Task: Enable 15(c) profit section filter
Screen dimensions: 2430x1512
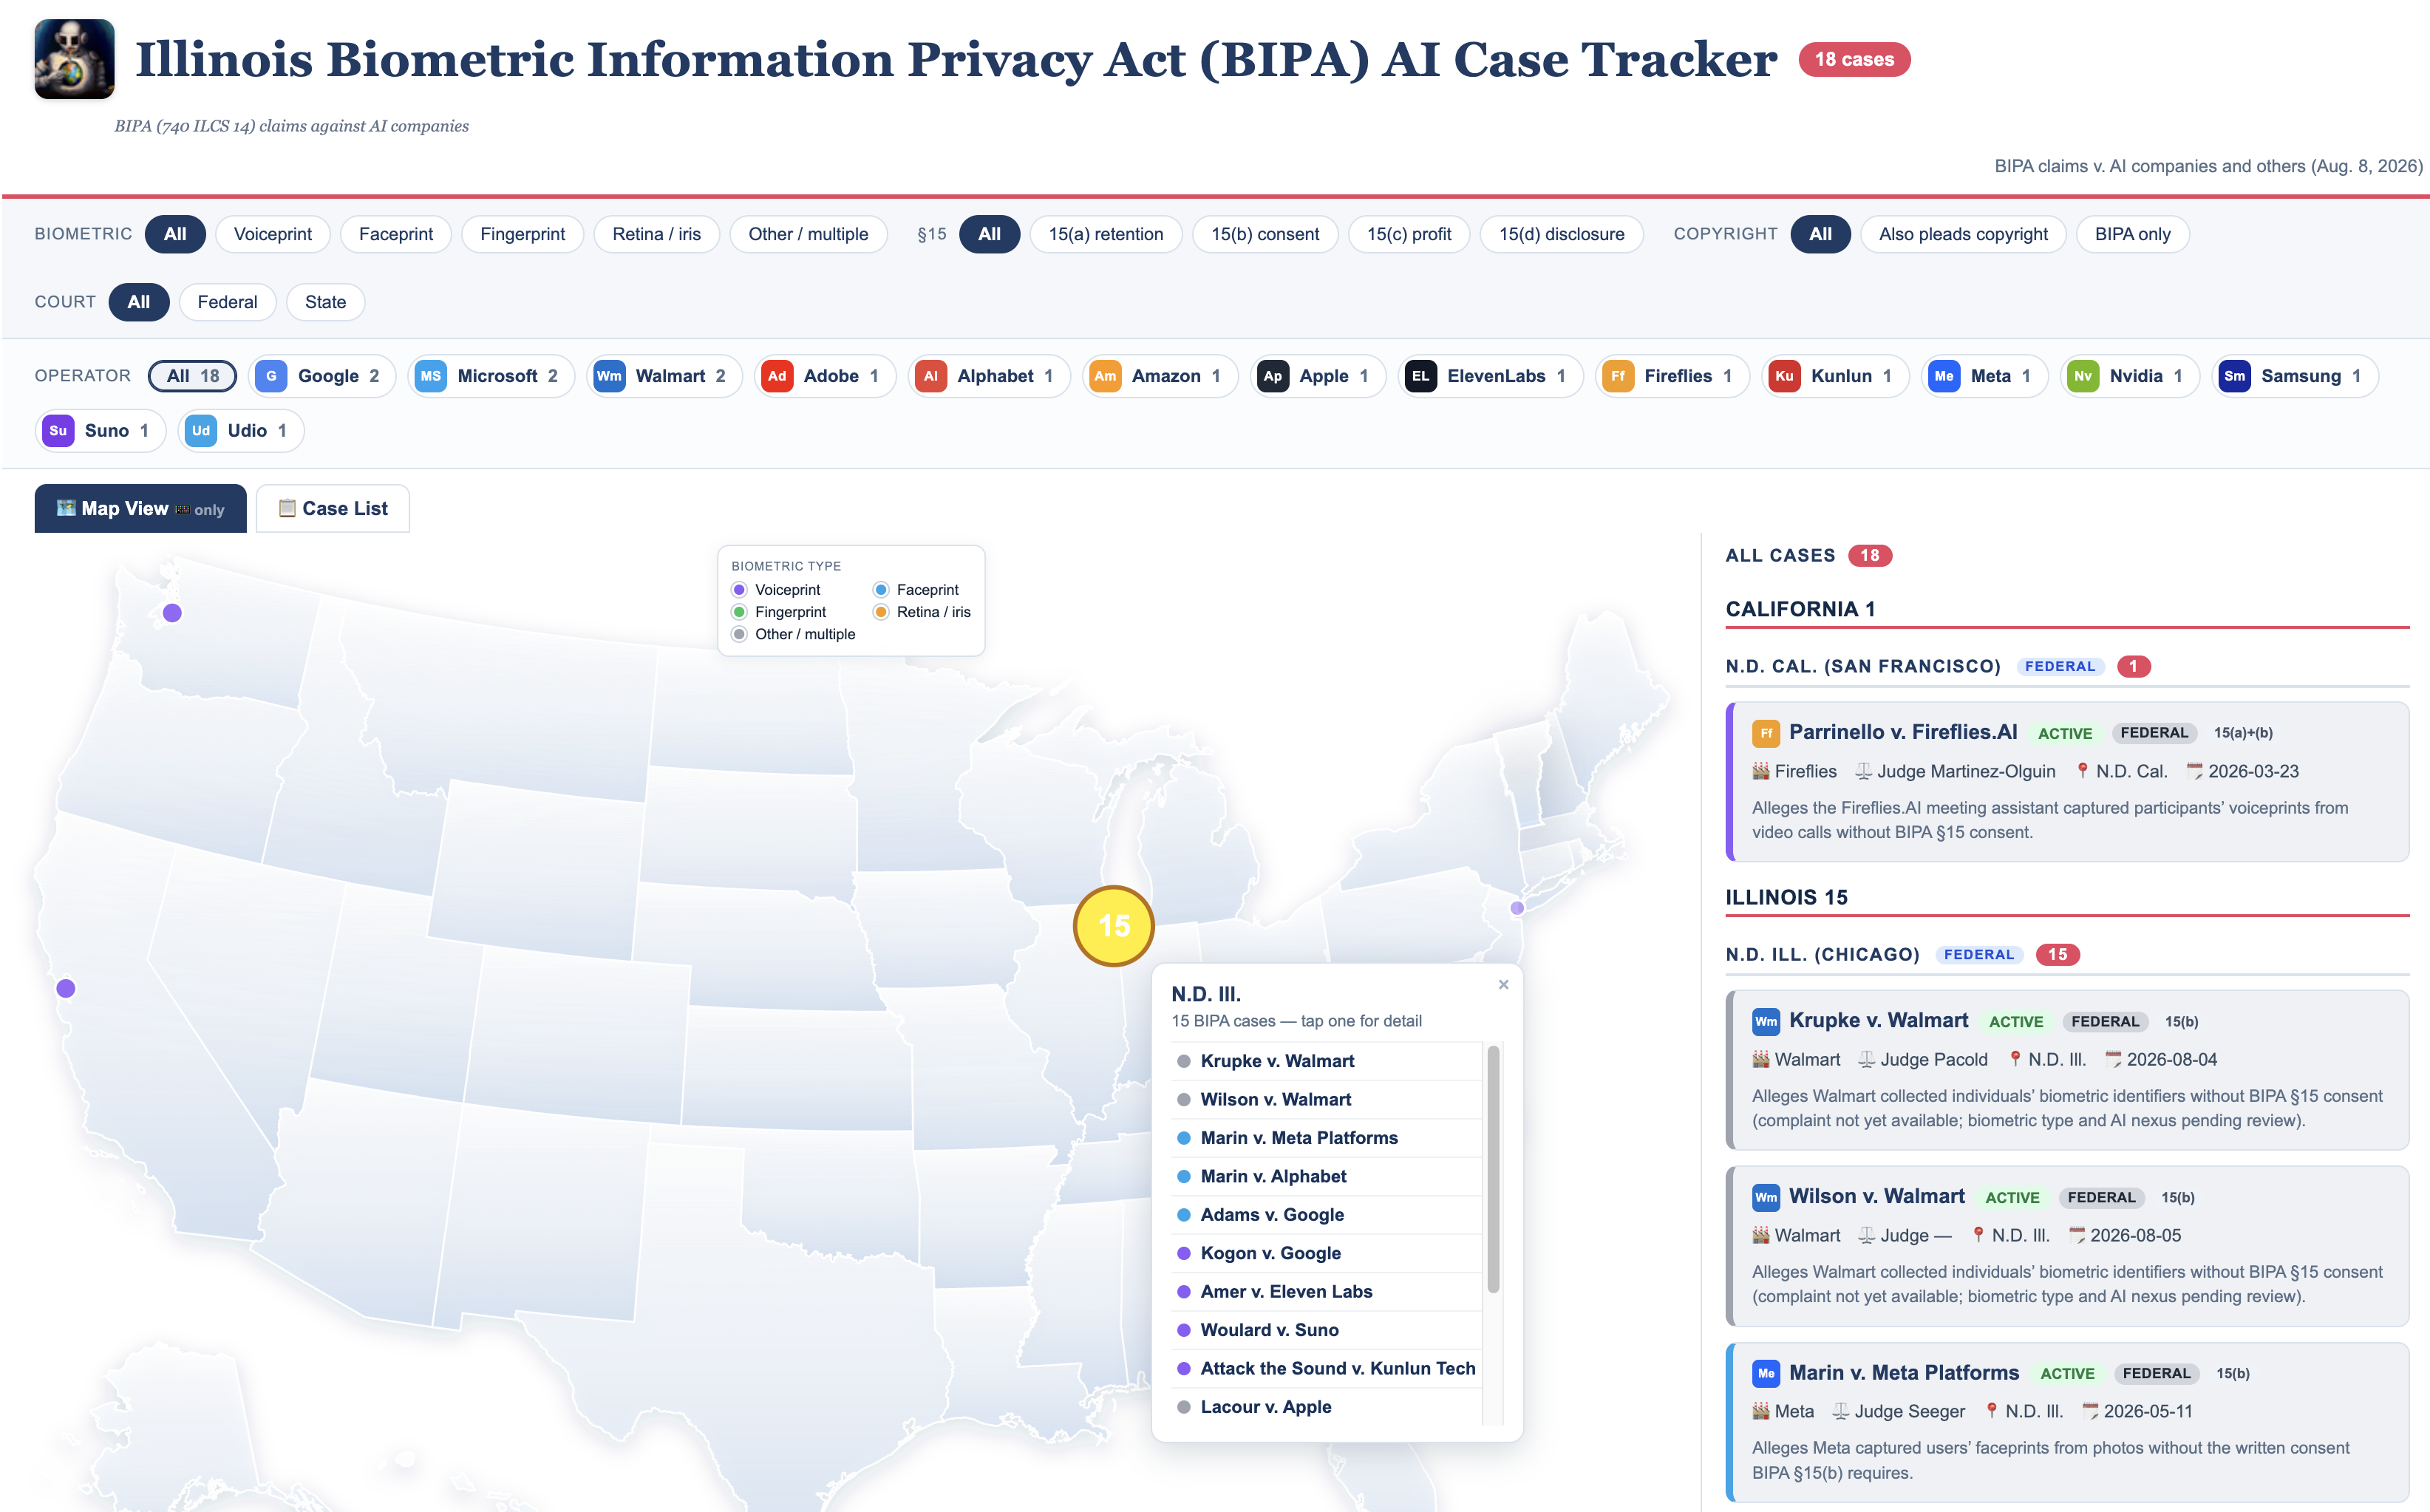Action: tap(1409, 234)
